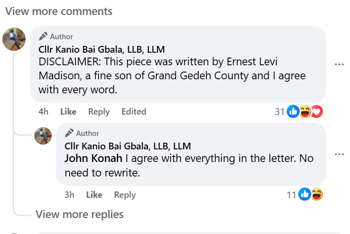
Task: Reply to the John Konah reply comment
Action: 125,195
